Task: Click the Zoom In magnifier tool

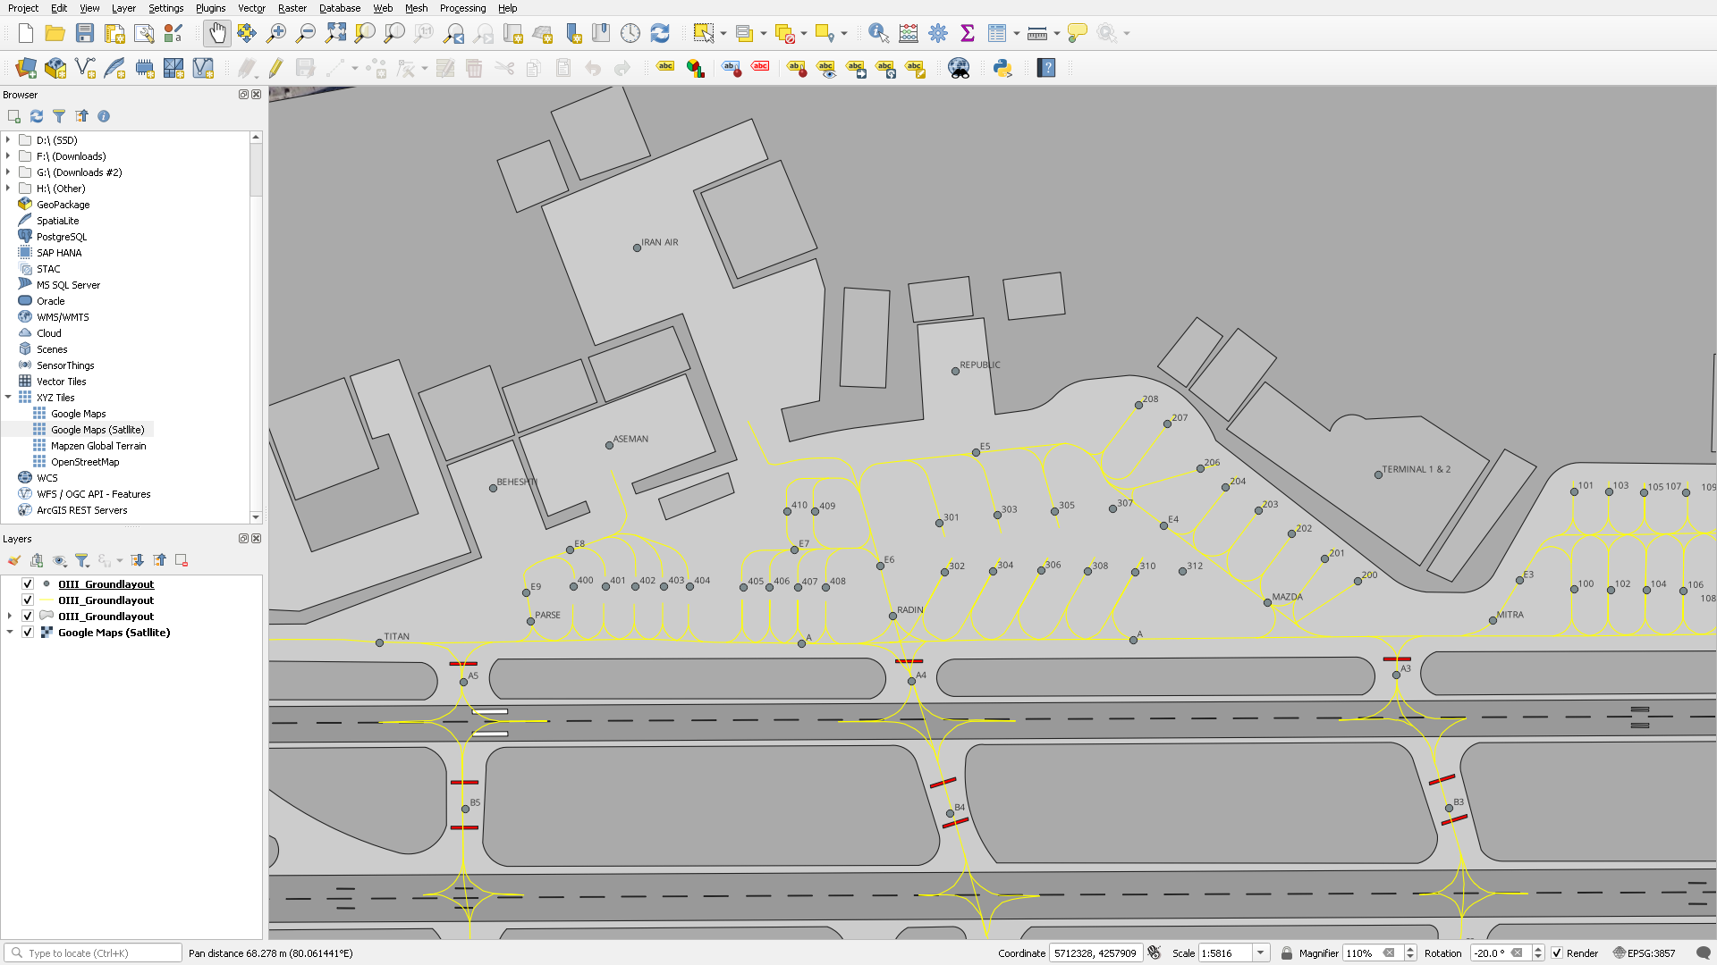Action: click(276, 34)
